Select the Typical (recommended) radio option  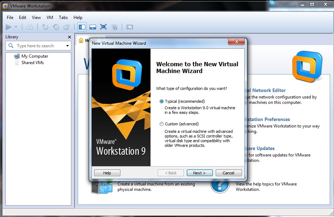coord(162,101)
